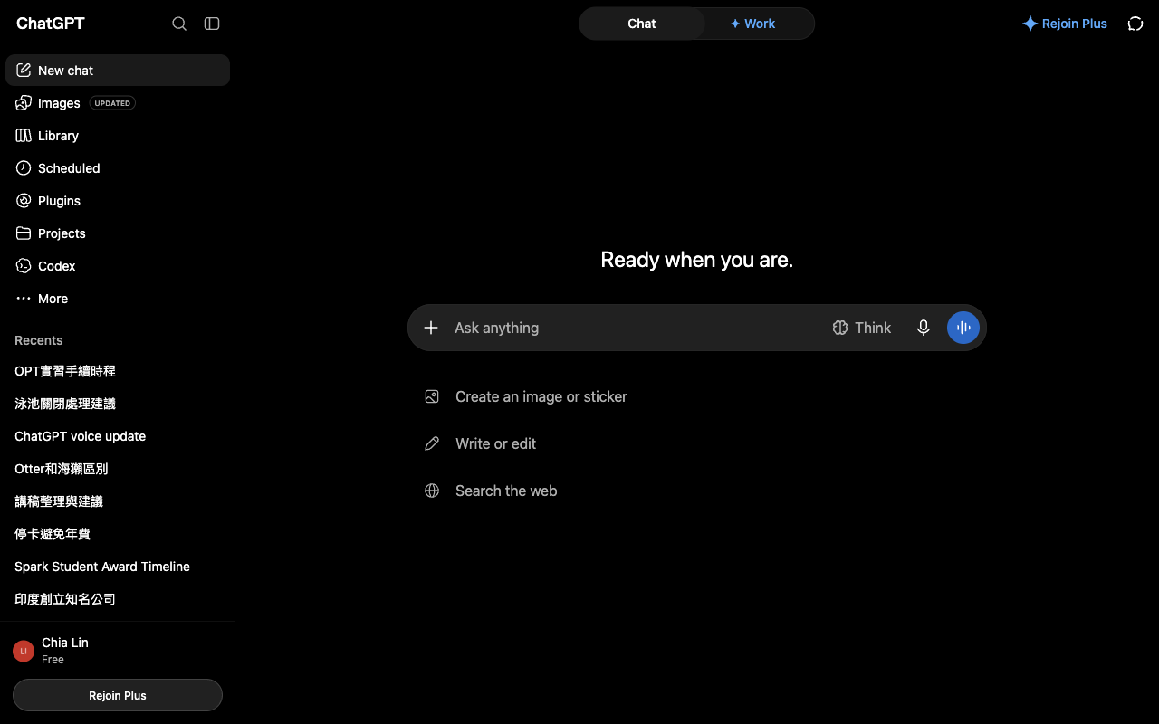Viewport: 1159px width, 724px height.
Task: Click the Plugins icon
Action: coord(24,201)
